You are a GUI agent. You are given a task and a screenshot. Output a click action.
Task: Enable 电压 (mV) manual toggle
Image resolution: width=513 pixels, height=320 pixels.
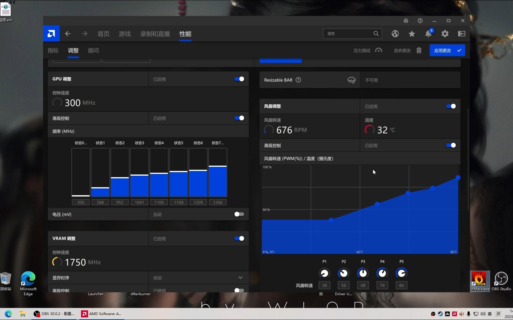click(239, 214)
